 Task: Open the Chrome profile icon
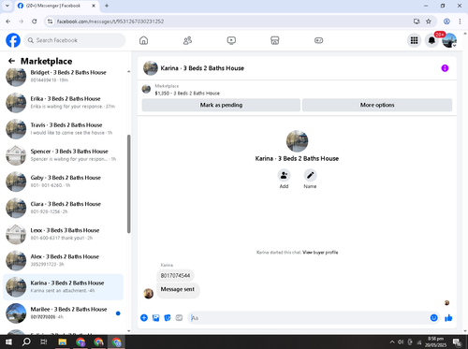click(x=446, y=22)
